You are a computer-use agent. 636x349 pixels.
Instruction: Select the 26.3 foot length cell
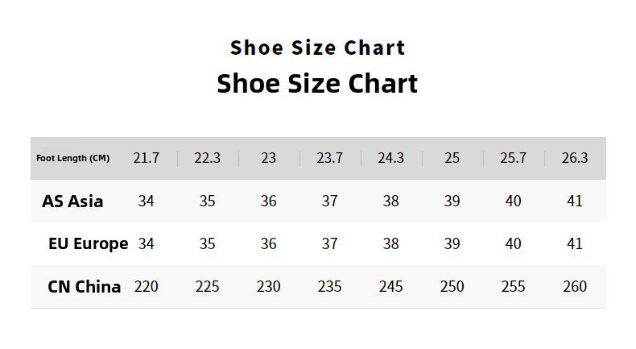tap(574, 158)
